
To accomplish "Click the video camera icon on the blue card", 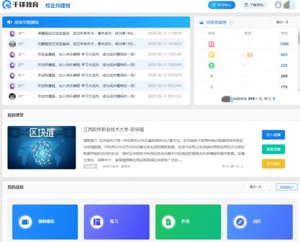I will pos(25,222).
